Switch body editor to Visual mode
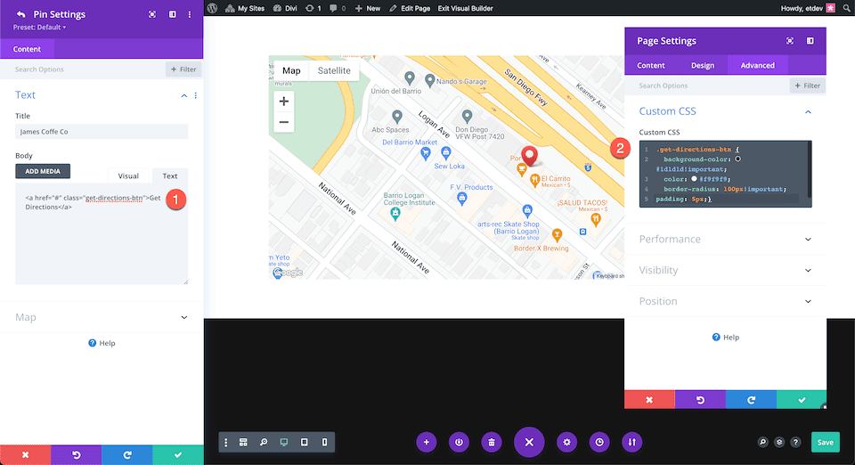This screenshot has width=855, height=465. click(x=128, y=175)
